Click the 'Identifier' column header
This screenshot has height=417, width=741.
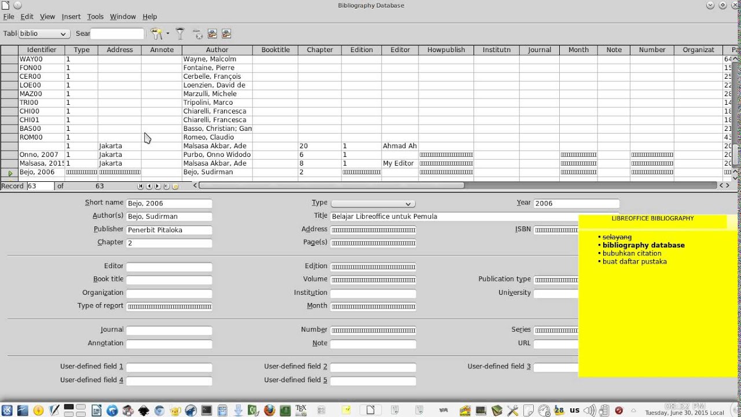42,50
